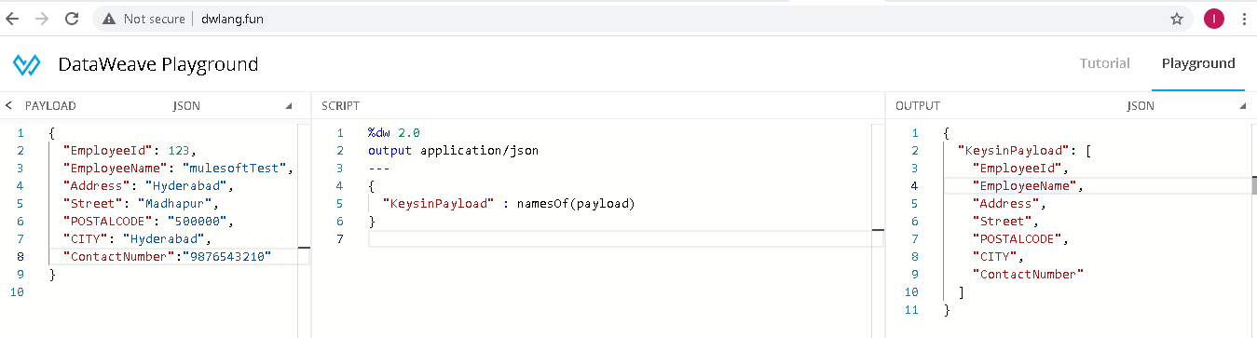Place cursor on "EmployeeId": 123 payload line
Screen dimensions: 1257x338
(130, 151)
